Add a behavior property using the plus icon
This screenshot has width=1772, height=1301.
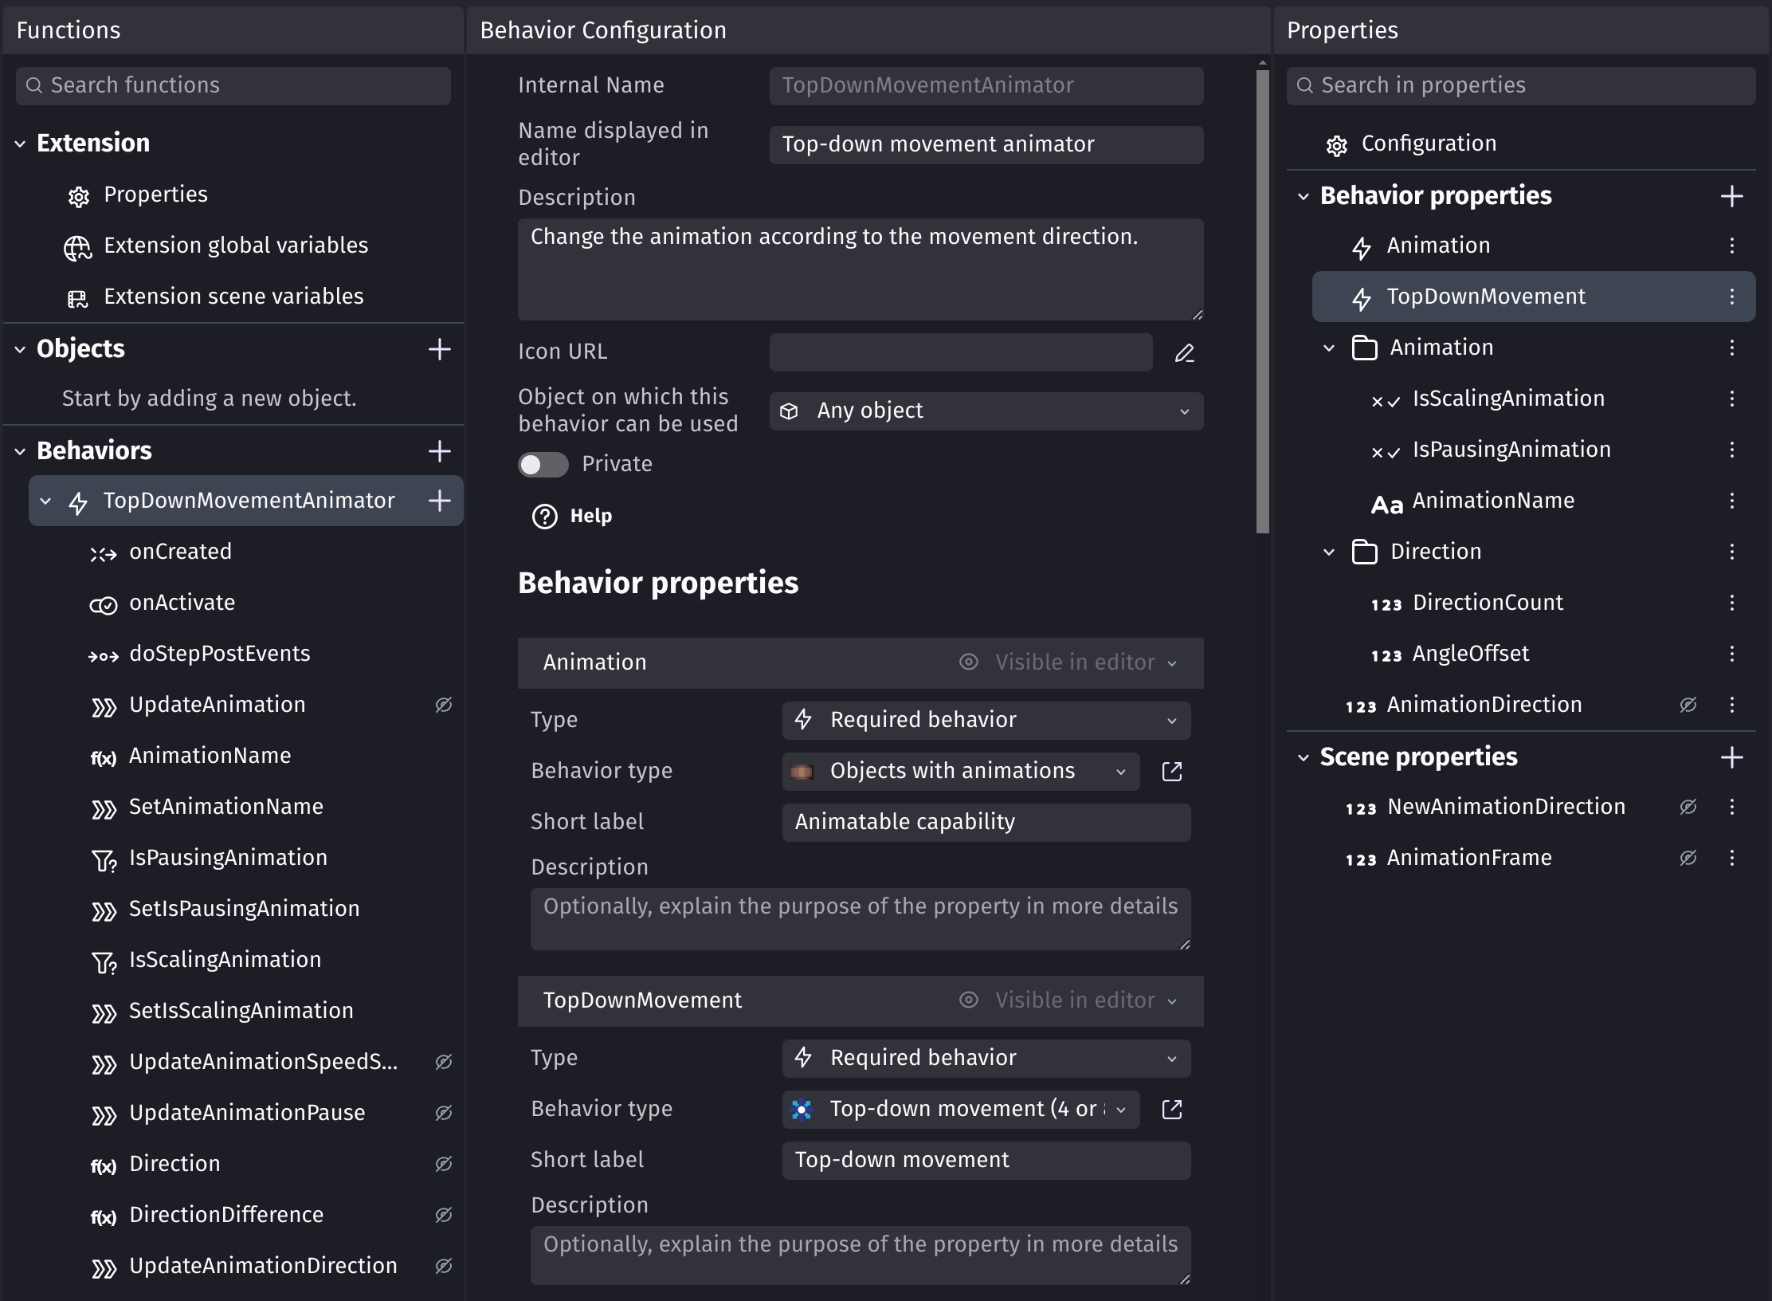(x=1731, y=196)
